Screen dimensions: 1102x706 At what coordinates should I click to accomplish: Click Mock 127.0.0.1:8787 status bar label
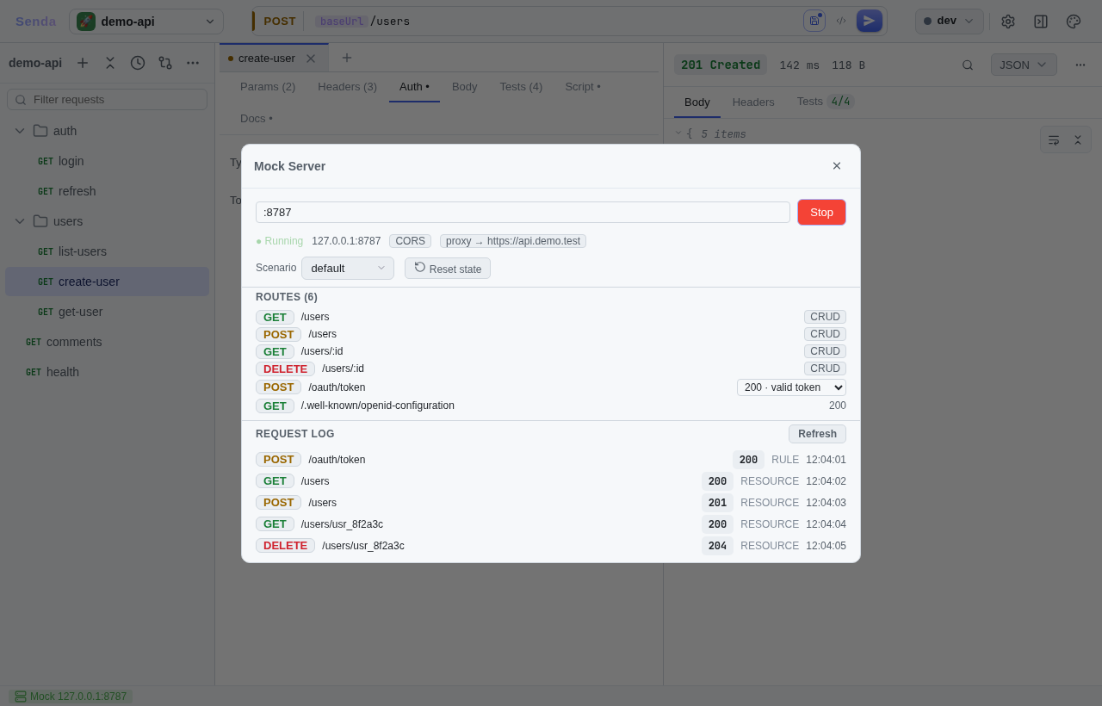(78, 697)
